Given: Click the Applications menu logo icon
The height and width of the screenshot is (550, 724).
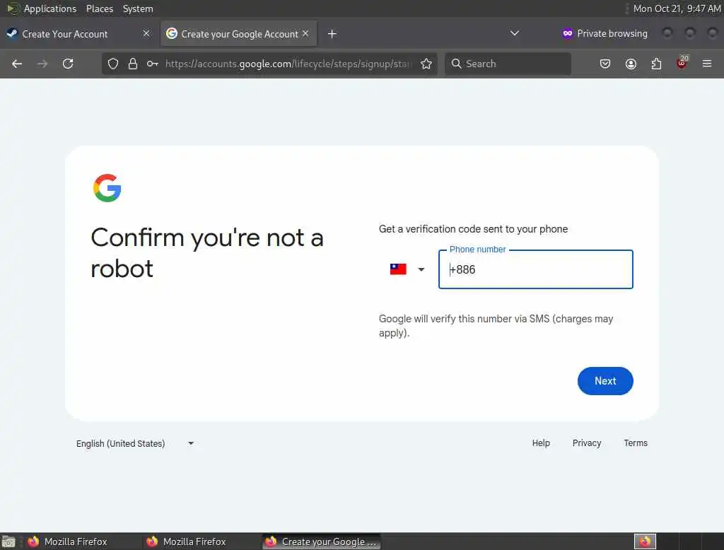Looking at the screenshot, I should click(13, 8).
